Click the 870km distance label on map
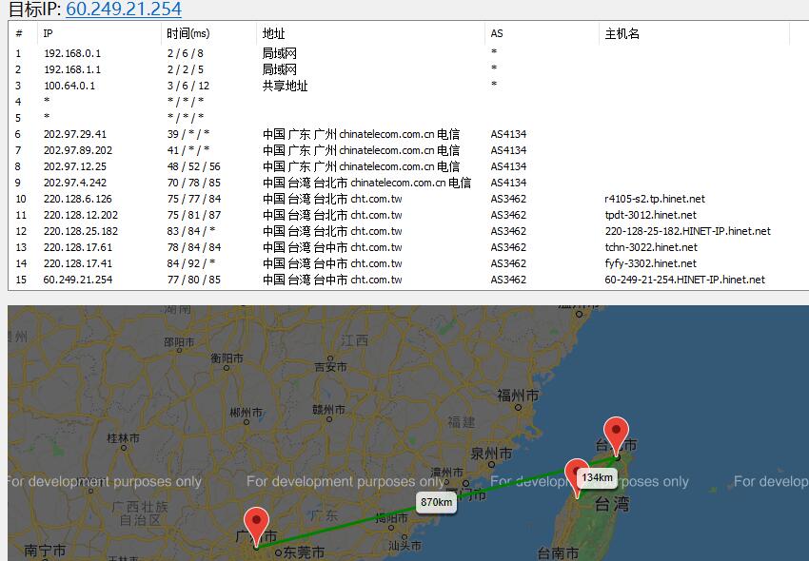This screenshot has width=809, height=561. 437,502
